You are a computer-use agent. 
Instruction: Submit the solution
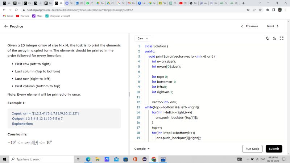(x=274, y=149)
